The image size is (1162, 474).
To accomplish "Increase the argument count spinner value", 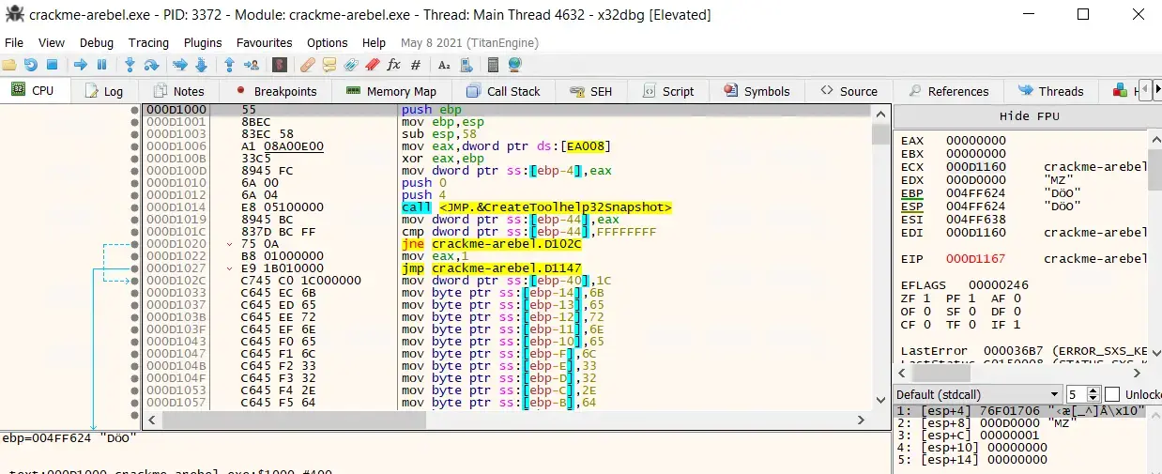I will pyautogui.click(x=1094, y=390).
